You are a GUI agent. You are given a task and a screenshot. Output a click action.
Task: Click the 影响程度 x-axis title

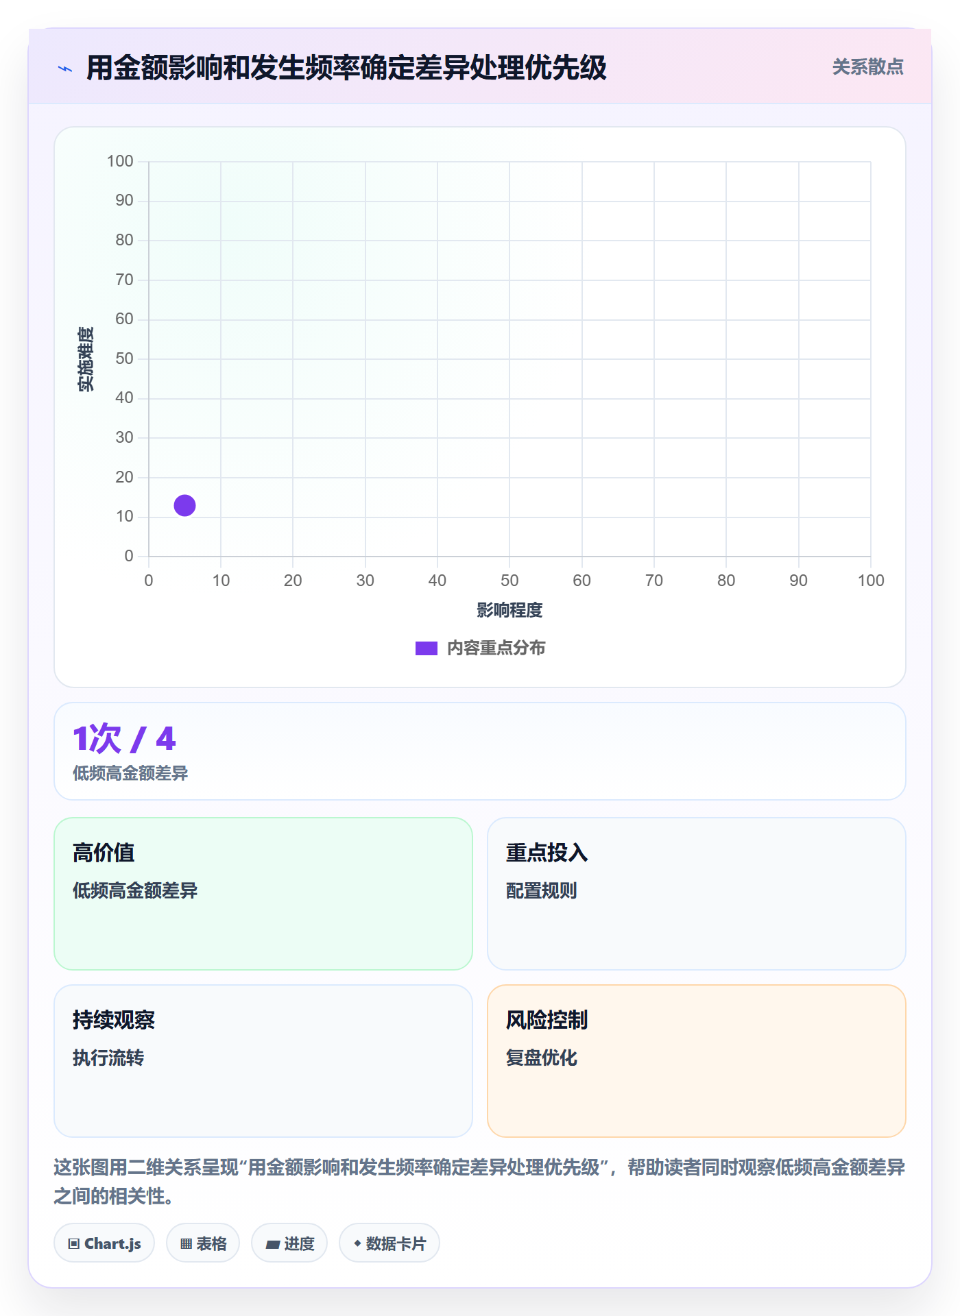509,610
